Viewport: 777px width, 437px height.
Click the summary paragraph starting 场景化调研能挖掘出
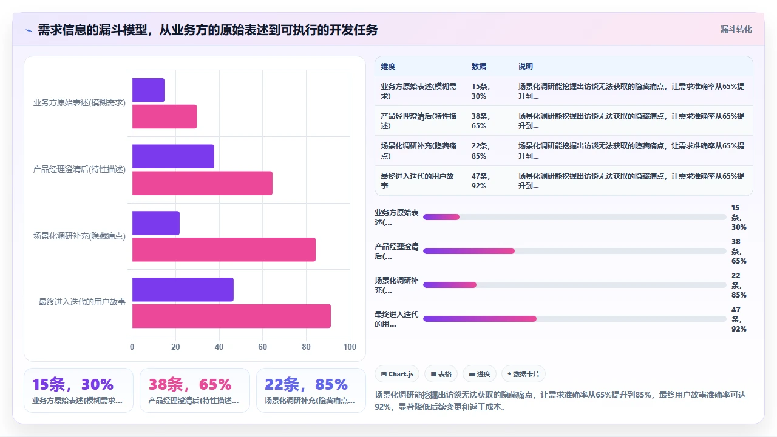[x=560, y=401]
